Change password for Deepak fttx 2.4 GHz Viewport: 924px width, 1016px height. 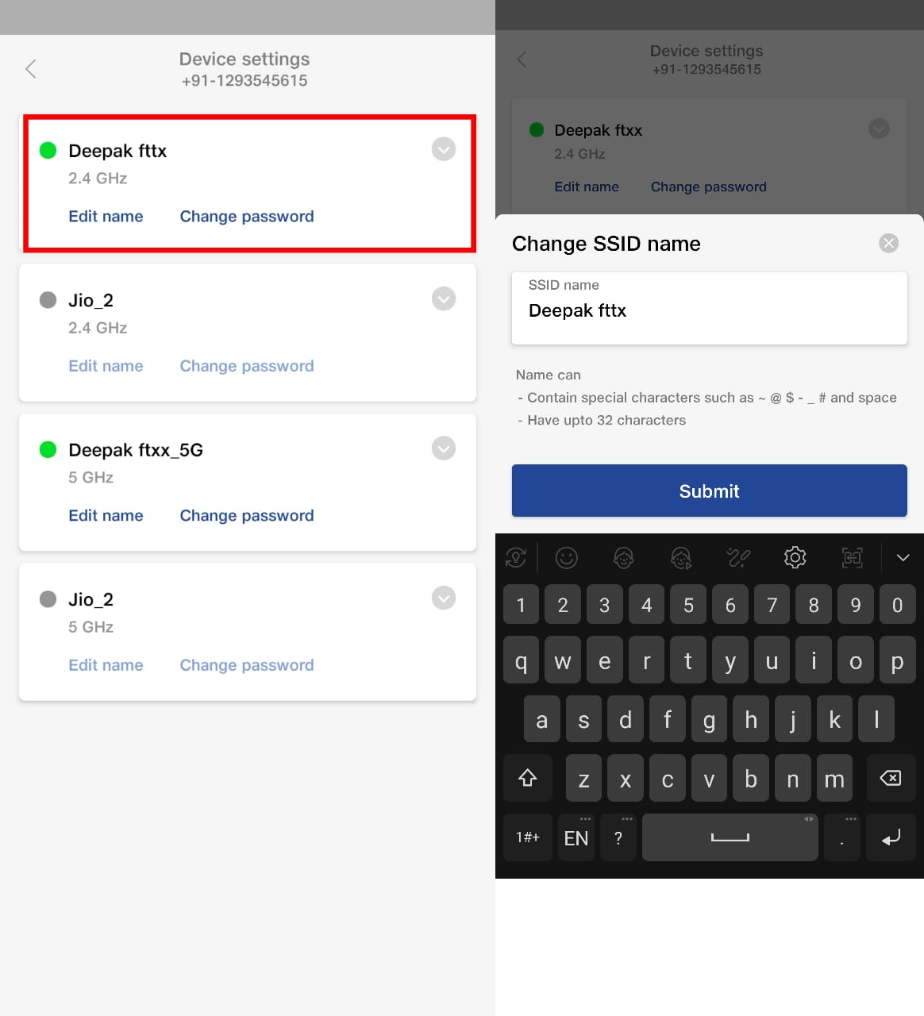[x=247, y=216]
